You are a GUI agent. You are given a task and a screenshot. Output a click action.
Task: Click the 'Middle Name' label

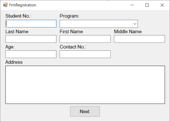[128, 32]
